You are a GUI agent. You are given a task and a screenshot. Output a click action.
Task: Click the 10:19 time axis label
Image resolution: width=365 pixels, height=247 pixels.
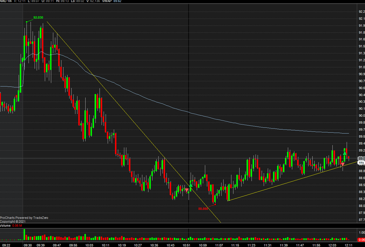(x=122, y=245)
